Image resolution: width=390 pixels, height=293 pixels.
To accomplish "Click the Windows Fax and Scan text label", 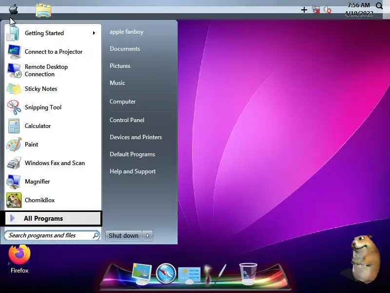I will [55, 163].
